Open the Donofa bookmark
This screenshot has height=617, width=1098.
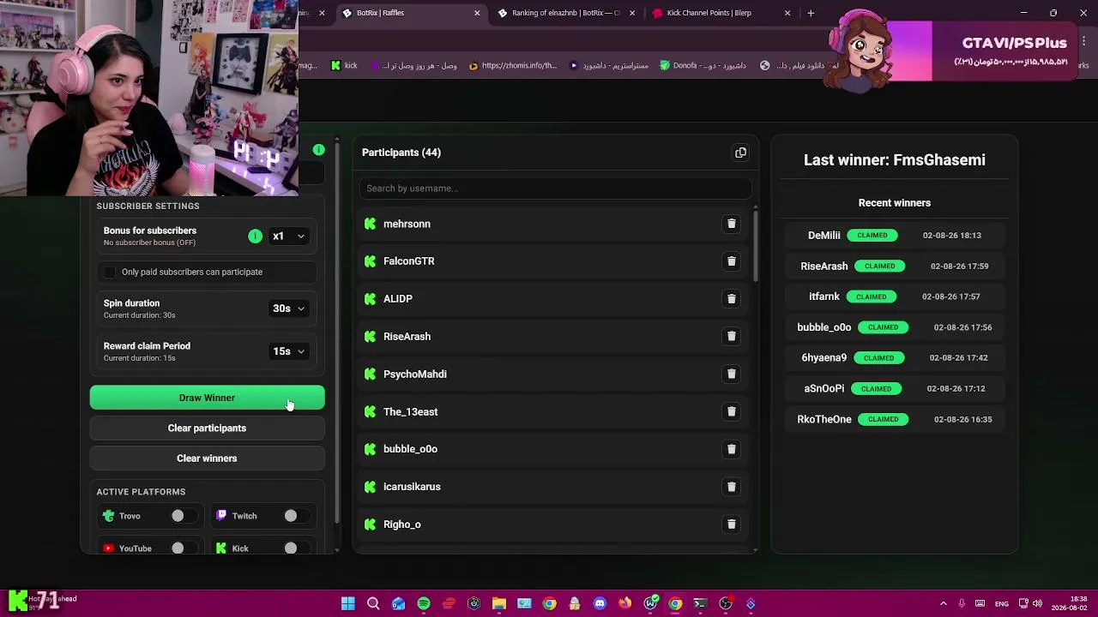pos(703,65)
